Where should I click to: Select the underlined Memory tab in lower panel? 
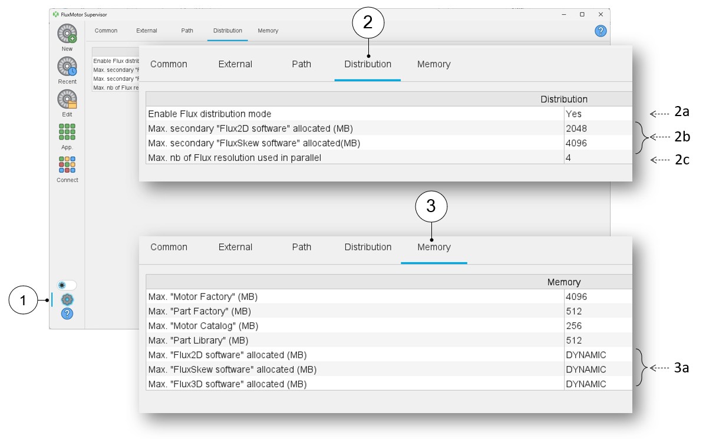[x=434, y=247]
